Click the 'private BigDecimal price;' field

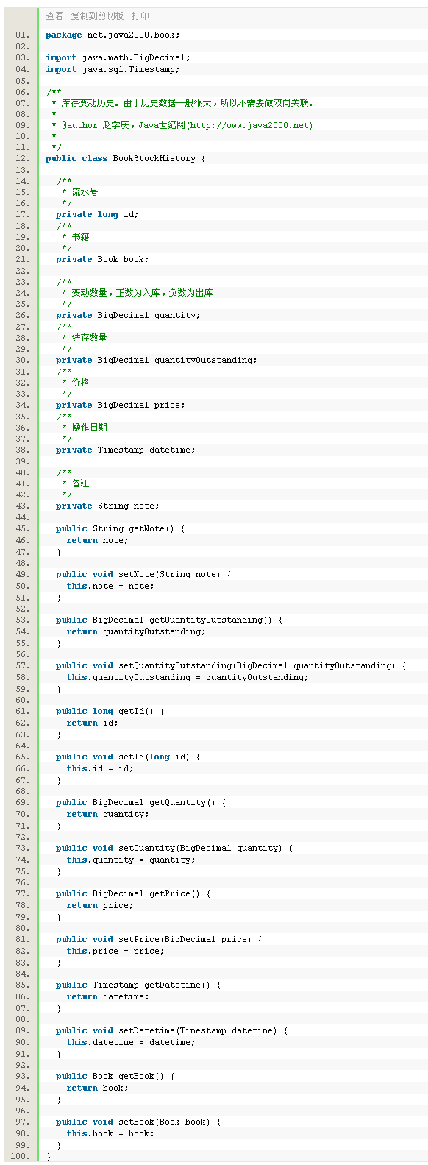(121, 405)
